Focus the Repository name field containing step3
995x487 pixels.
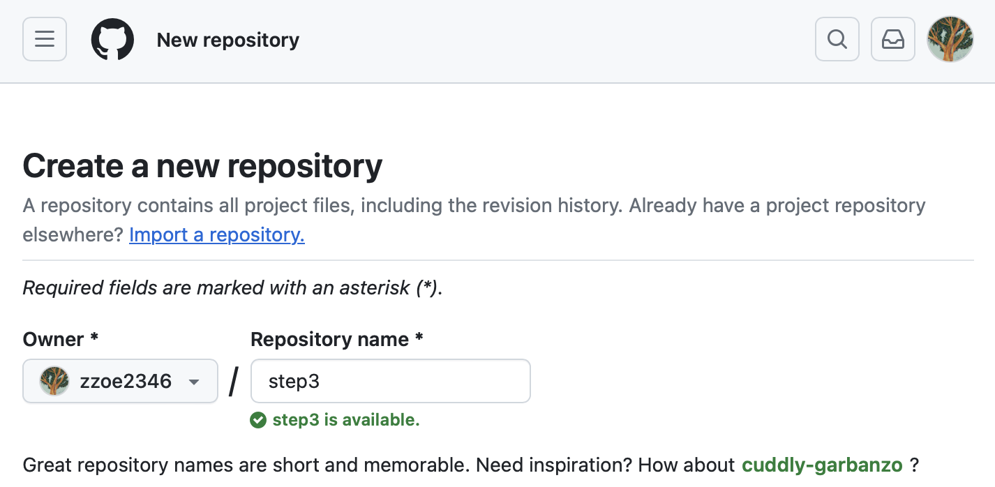(390, 381)
